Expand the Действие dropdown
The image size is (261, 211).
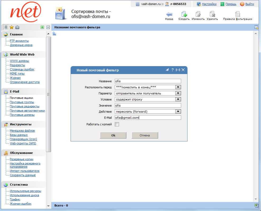click(178, 112)
